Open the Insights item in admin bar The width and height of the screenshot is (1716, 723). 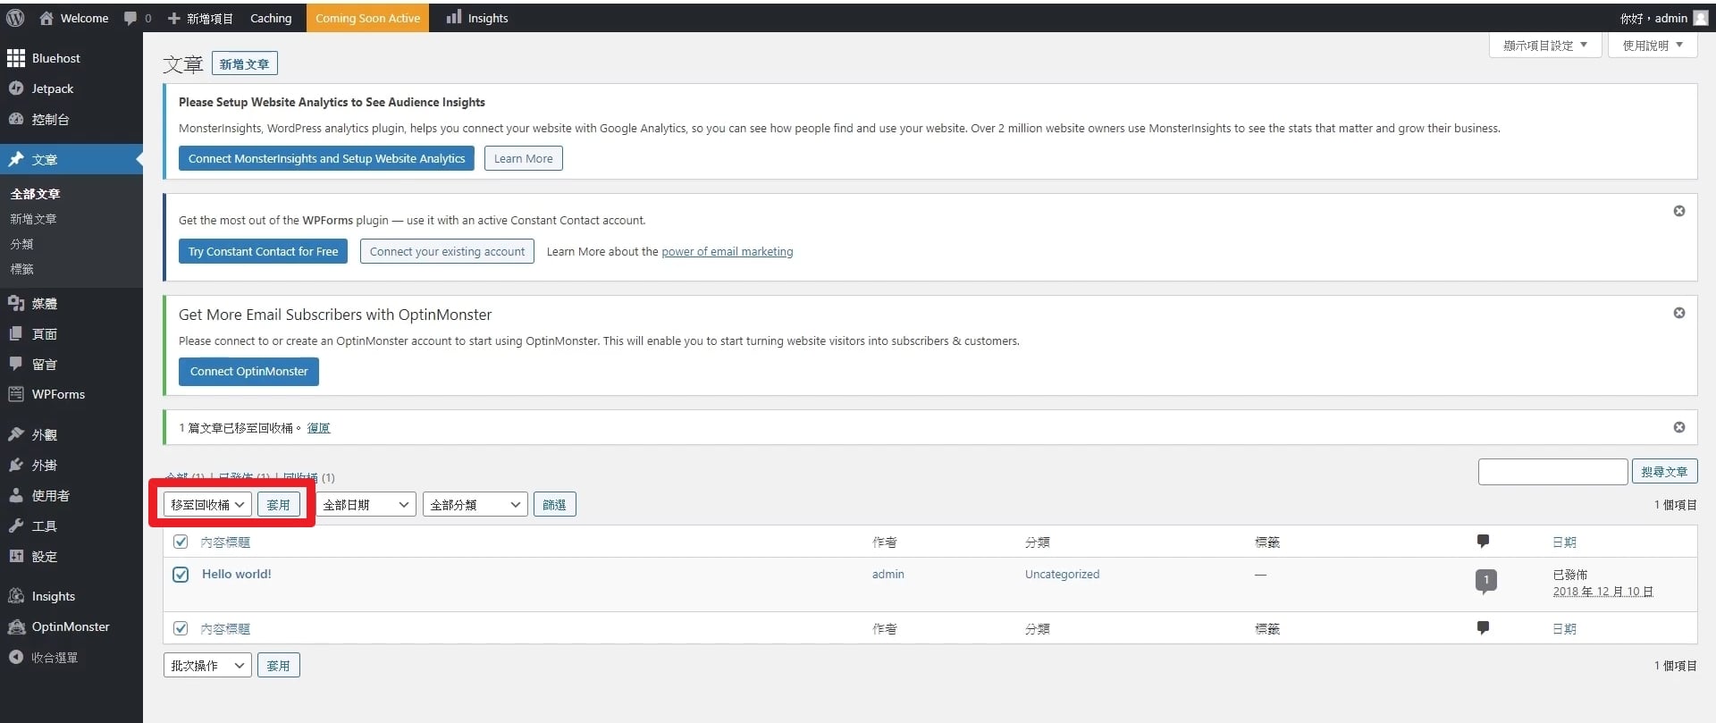point(477,18)
